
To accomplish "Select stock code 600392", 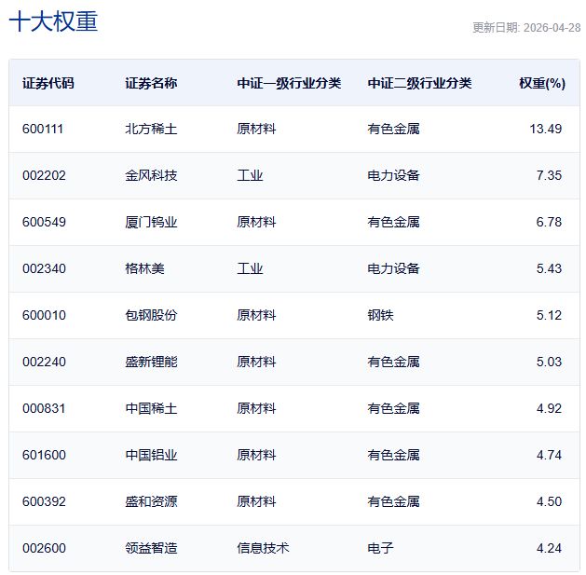I will [44, 501].
